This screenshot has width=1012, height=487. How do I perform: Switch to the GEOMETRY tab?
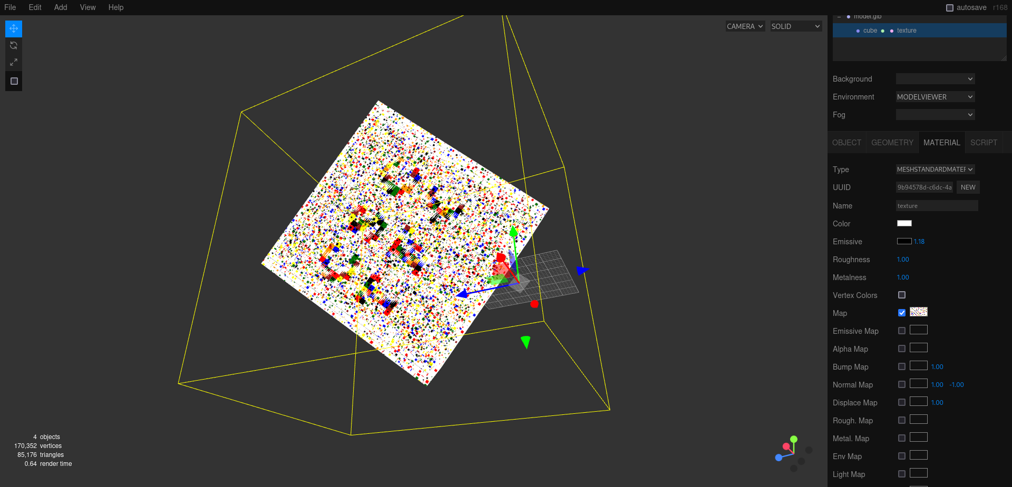click(x=892, y=143)
